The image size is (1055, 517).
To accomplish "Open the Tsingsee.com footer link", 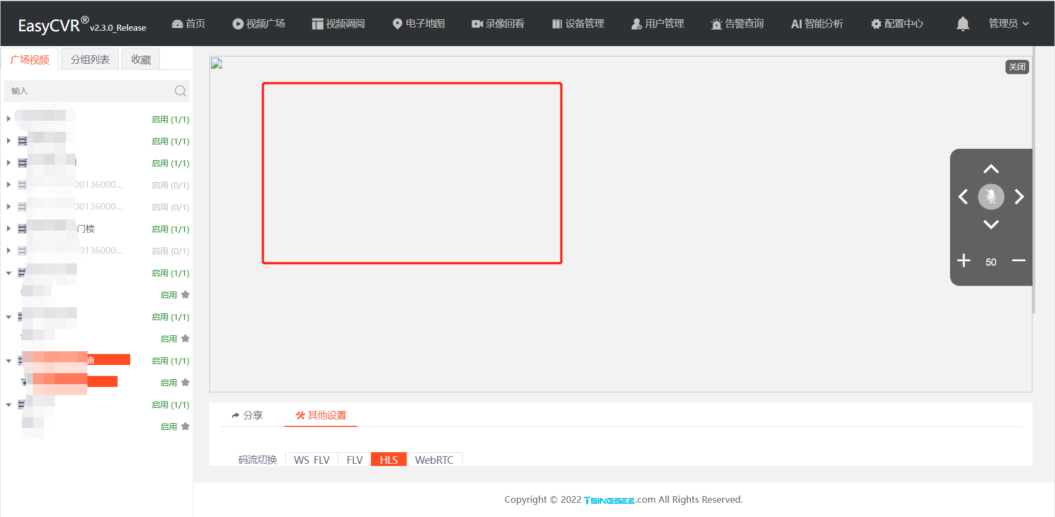I will 620,500.
